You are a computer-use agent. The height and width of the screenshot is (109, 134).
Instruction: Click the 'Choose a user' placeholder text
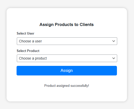[30, 41]
